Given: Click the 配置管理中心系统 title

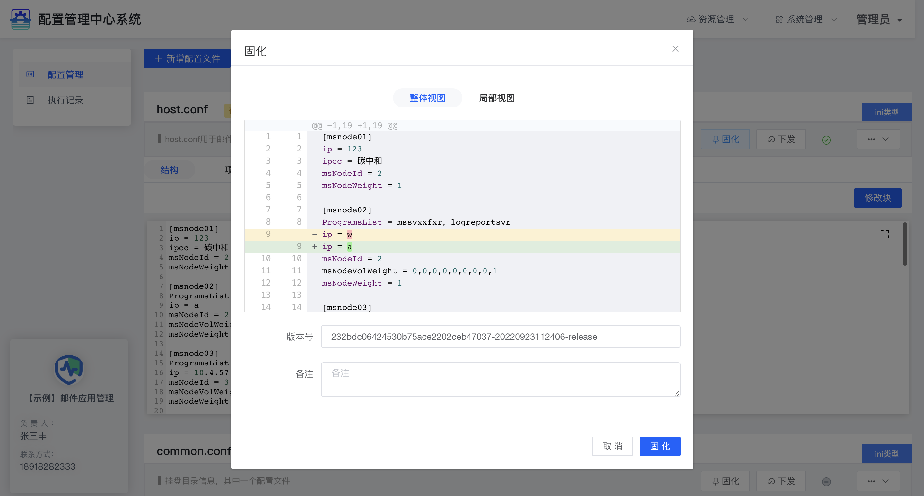Looking at the screenshot, I should coord(90,19).
